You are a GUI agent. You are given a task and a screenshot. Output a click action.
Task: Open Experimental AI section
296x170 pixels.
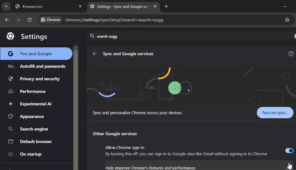[x=36, y=104]
